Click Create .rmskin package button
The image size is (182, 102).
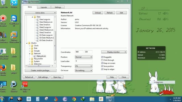(41, 71)
